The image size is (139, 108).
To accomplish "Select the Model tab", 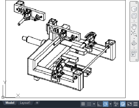I will [10, 103].
